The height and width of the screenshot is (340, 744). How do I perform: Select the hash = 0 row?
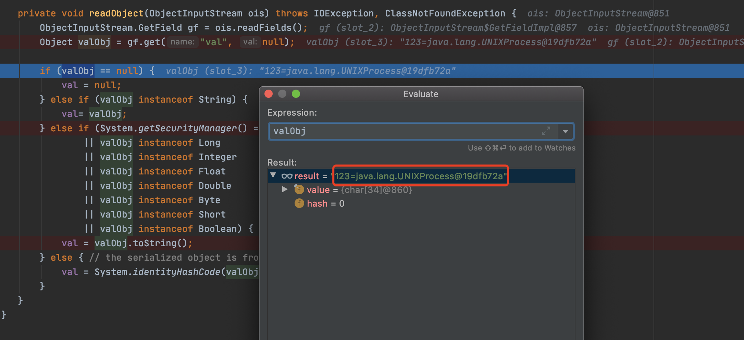(x=325, y=204)
